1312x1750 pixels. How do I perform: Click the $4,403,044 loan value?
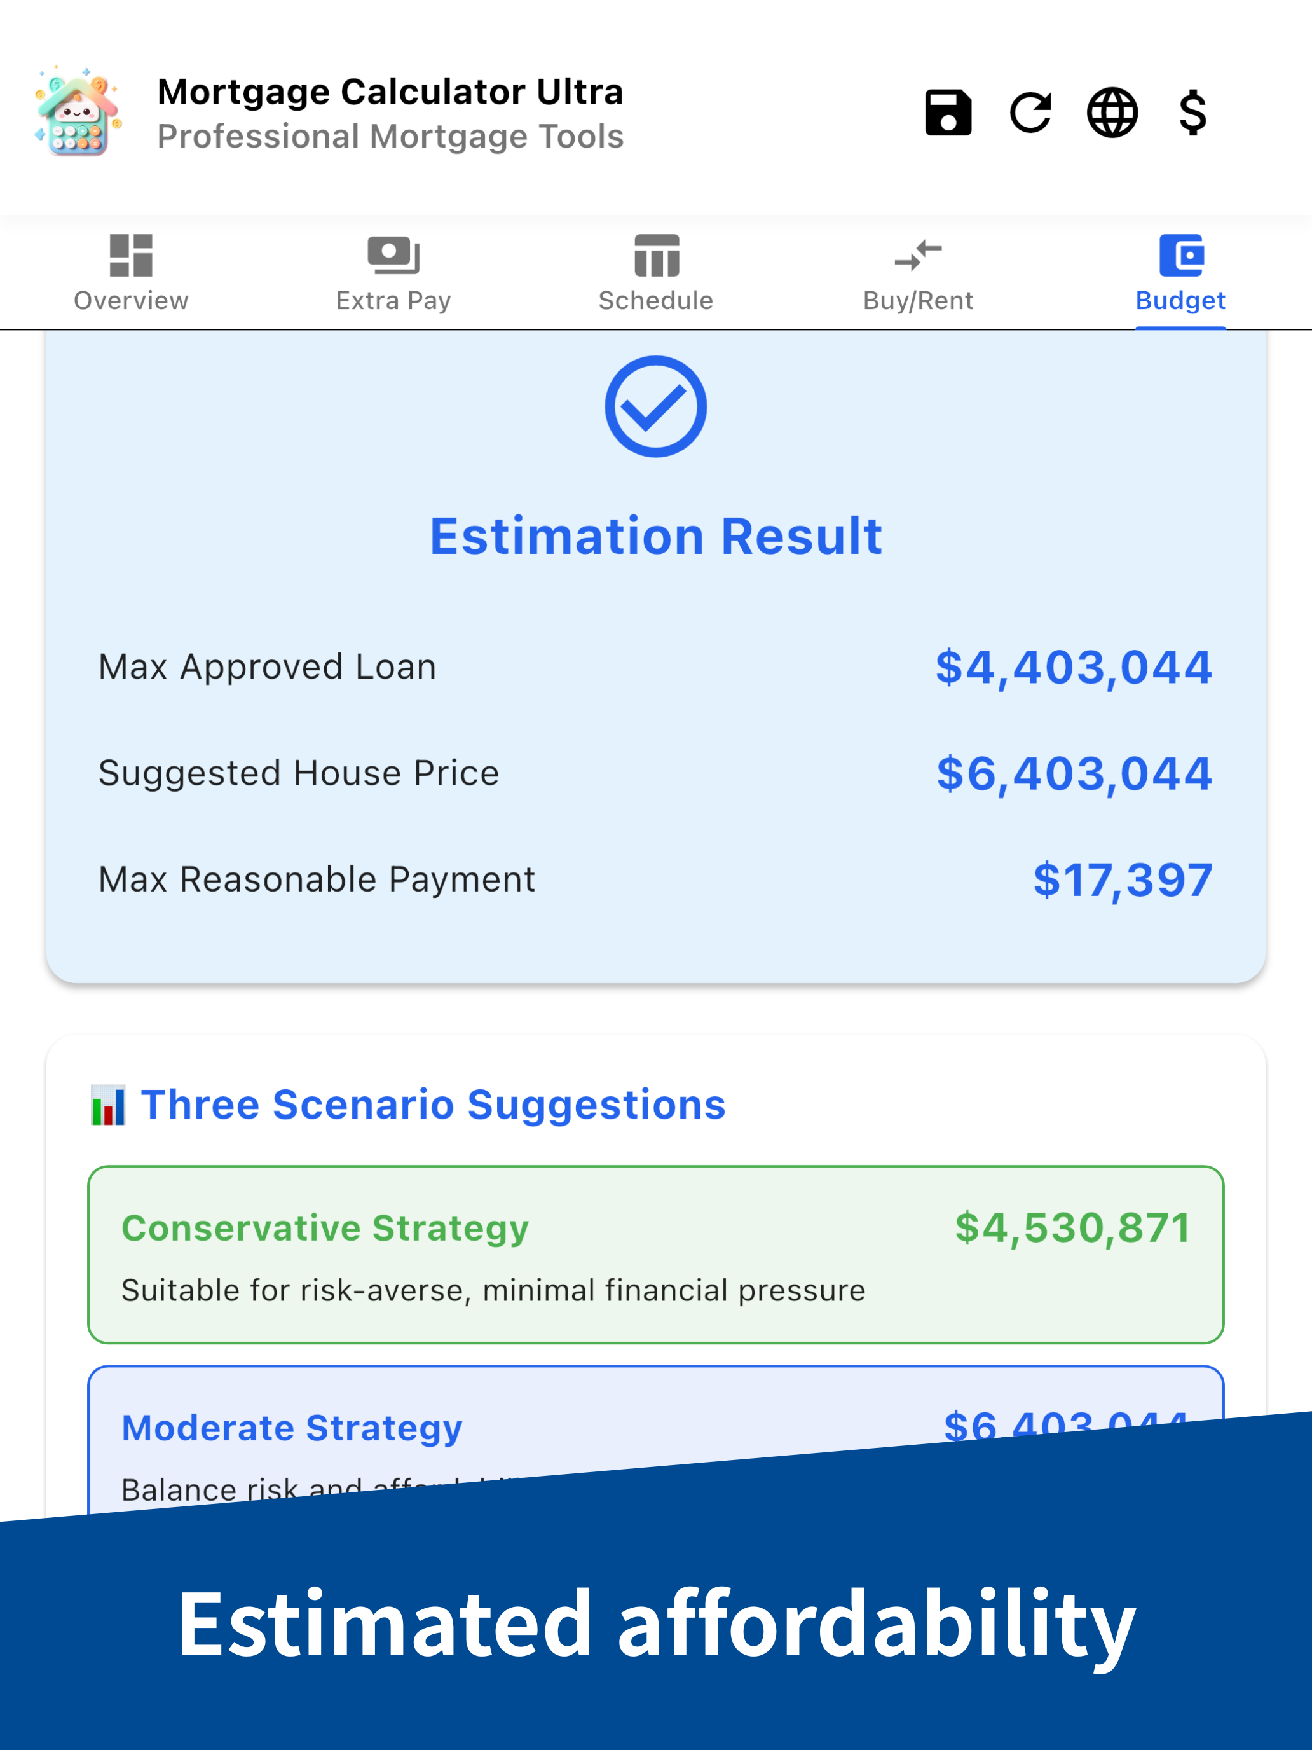[1074, 667]
